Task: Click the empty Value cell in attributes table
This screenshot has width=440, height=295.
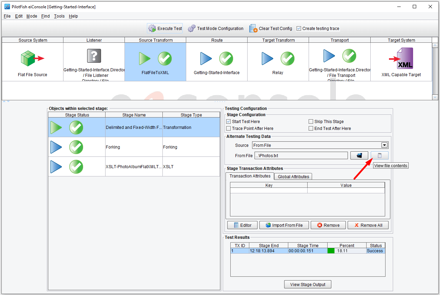Action: click(346, 191)
